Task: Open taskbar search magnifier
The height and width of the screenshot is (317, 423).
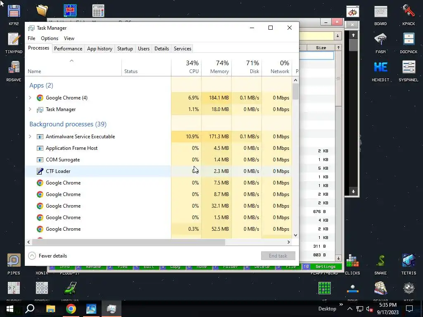Action: [30, 309]
